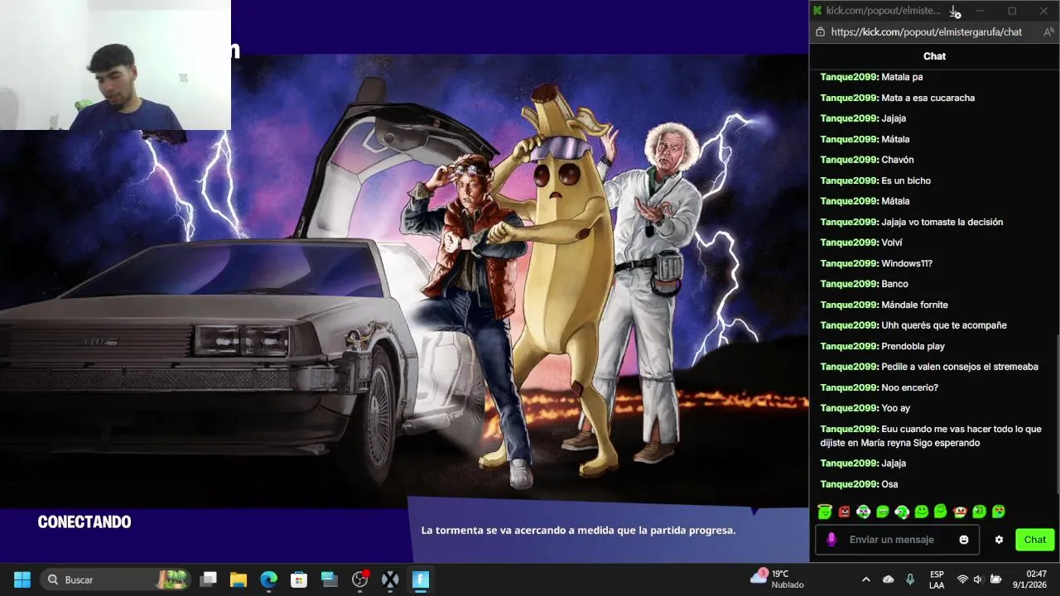Viewport: 1060px width, 596px height.
Task: Click the read aloud icon in address bar
Action: [1048, 31]
